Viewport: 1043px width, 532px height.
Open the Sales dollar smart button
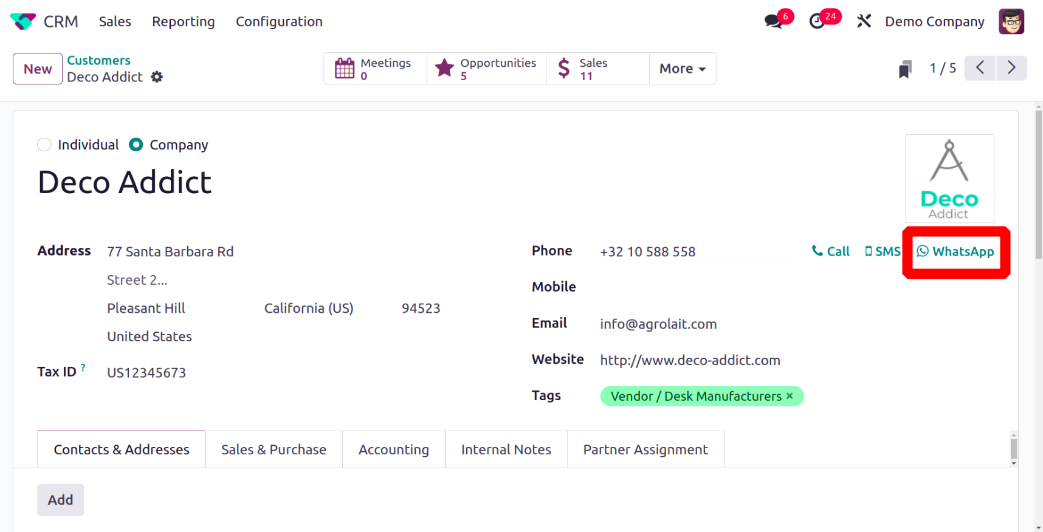(x=597, y=69)
